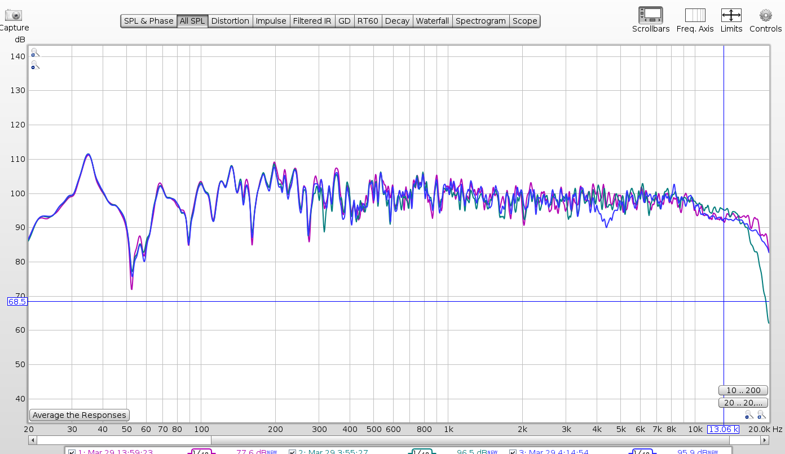The width and height of the screenshot is (785, 454).
Task: Show the Spectrogram tab
Action: [480, 21]
